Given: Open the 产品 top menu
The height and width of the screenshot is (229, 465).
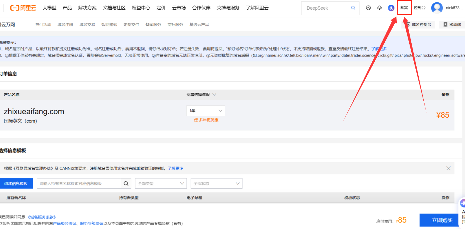Looking at the screenshot, I should click(x=67, y=8).
